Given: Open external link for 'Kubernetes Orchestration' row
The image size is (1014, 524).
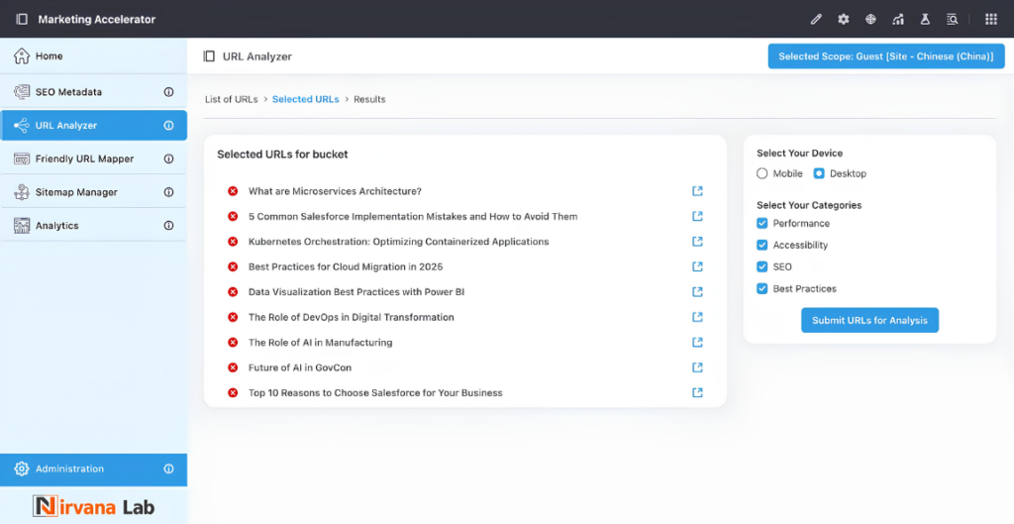Looking at the screenshot, I should [697, 242].
